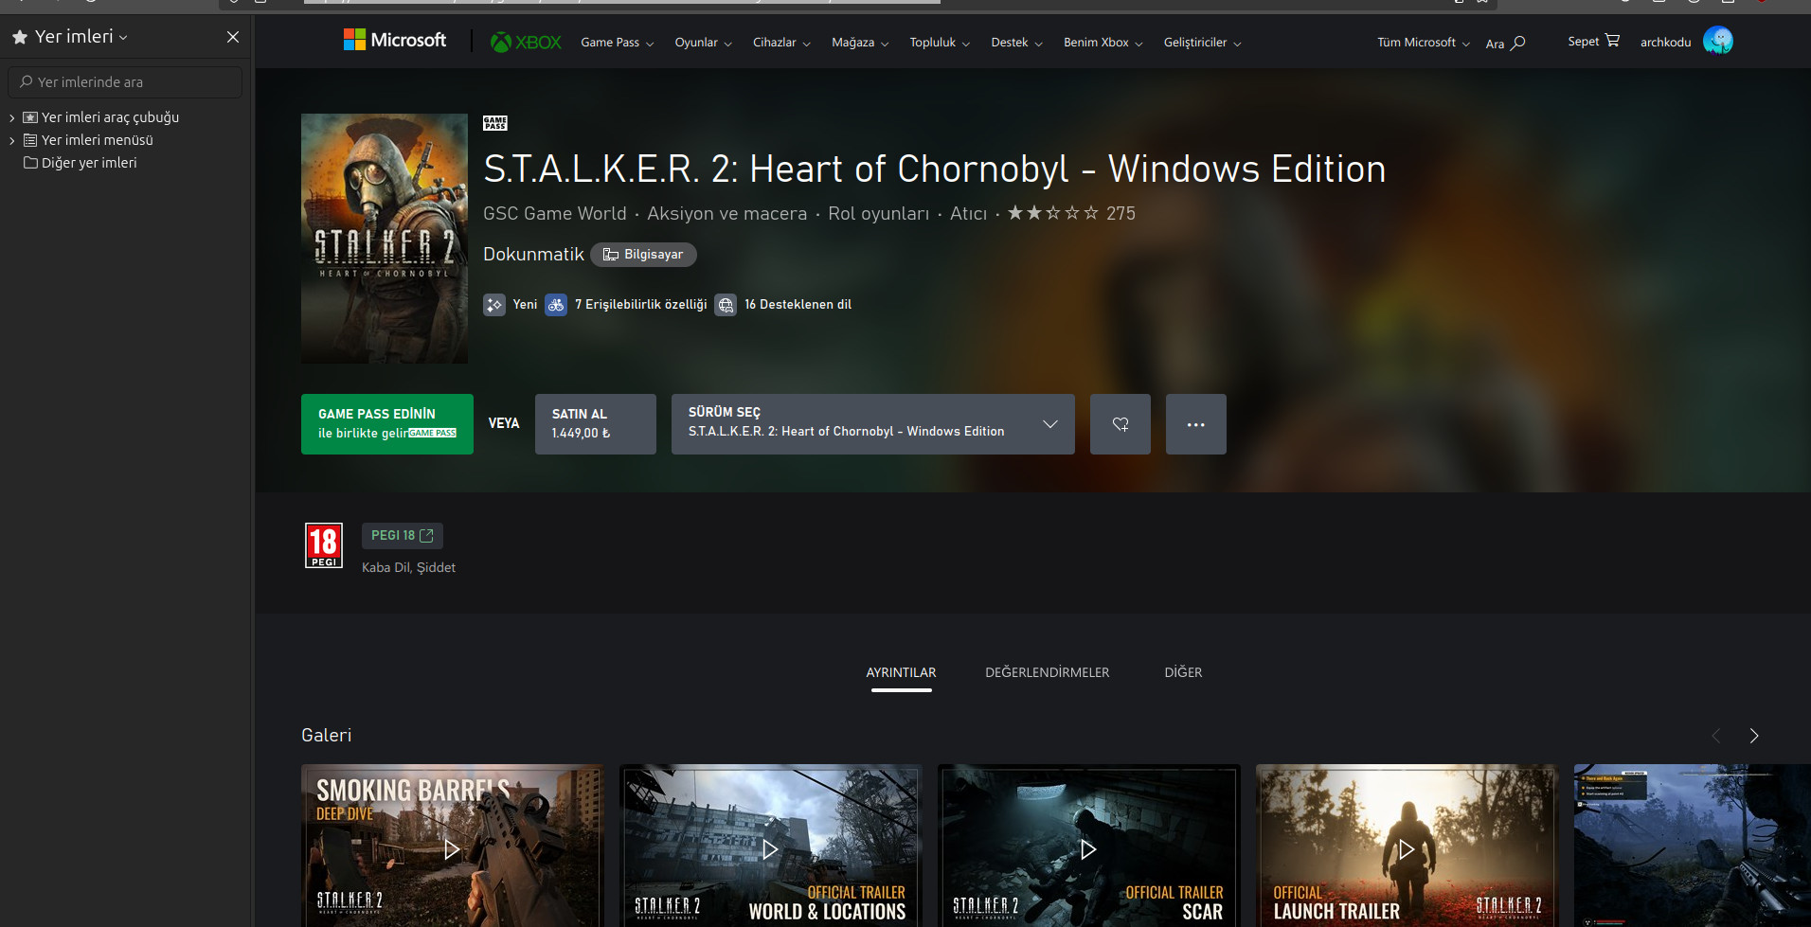Click the bookmarks star icon in sidebar header
This screenshot has height=927, width=1811.
(x=19, y=37)
